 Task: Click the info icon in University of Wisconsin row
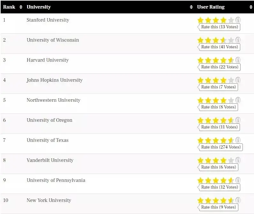pyautogui.click(x=238, y=40)
